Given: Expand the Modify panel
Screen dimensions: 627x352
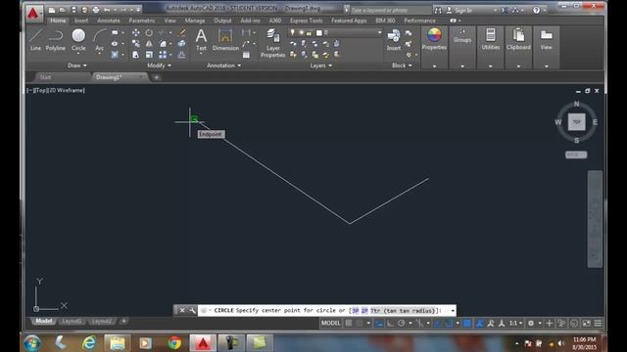Looking at the screenshot, I should click(159, 66).
